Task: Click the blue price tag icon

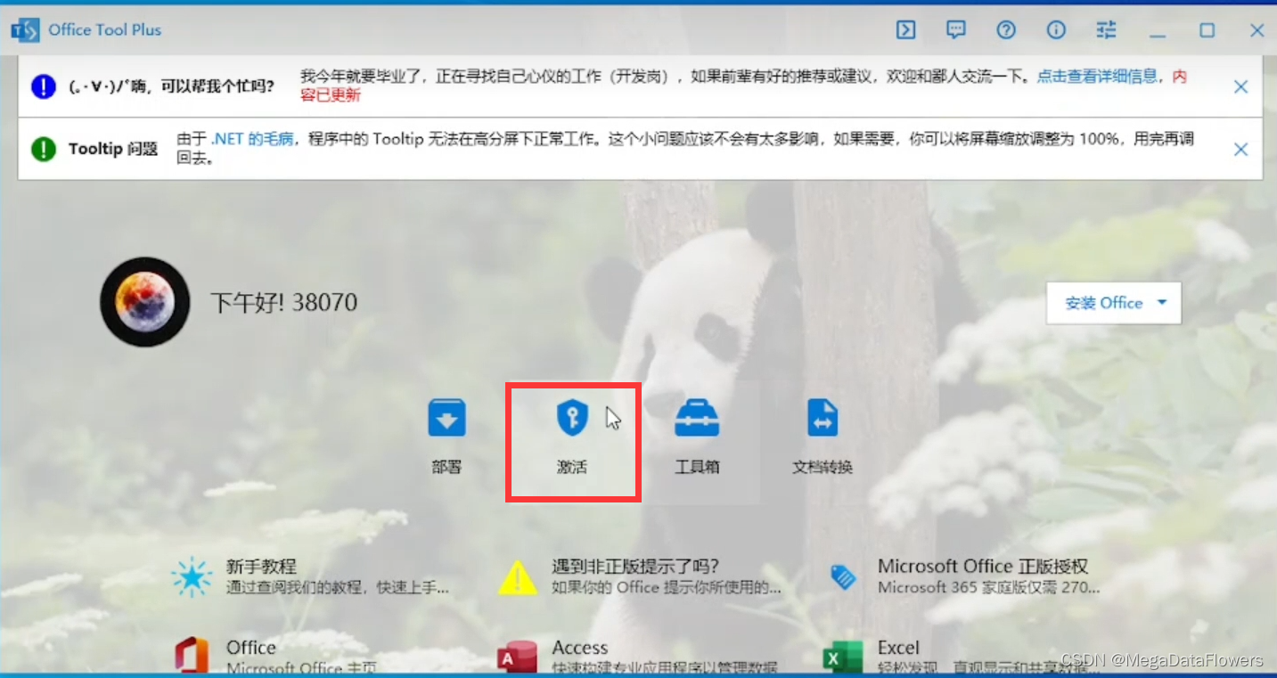Action: [x=843, y=577]
